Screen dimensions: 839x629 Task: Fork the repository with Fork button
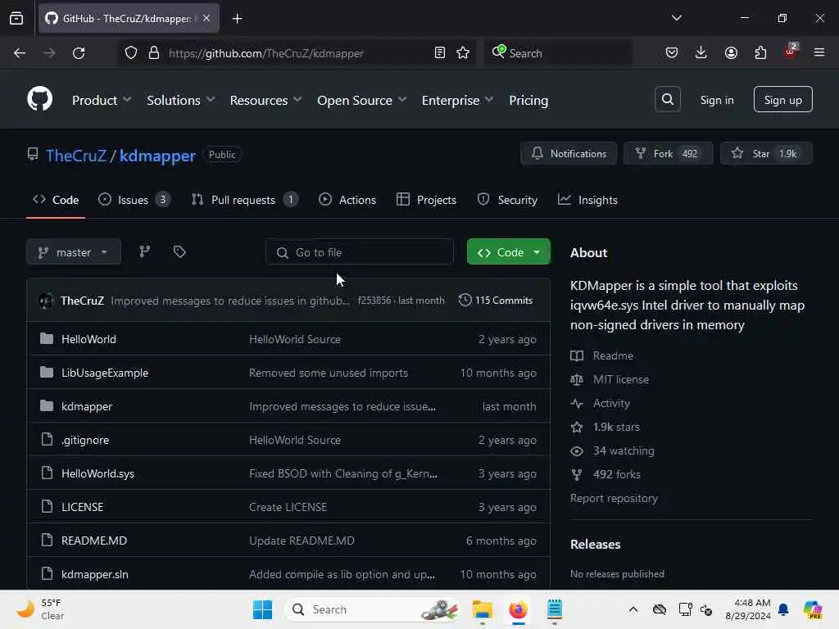(x=668, y=153)
